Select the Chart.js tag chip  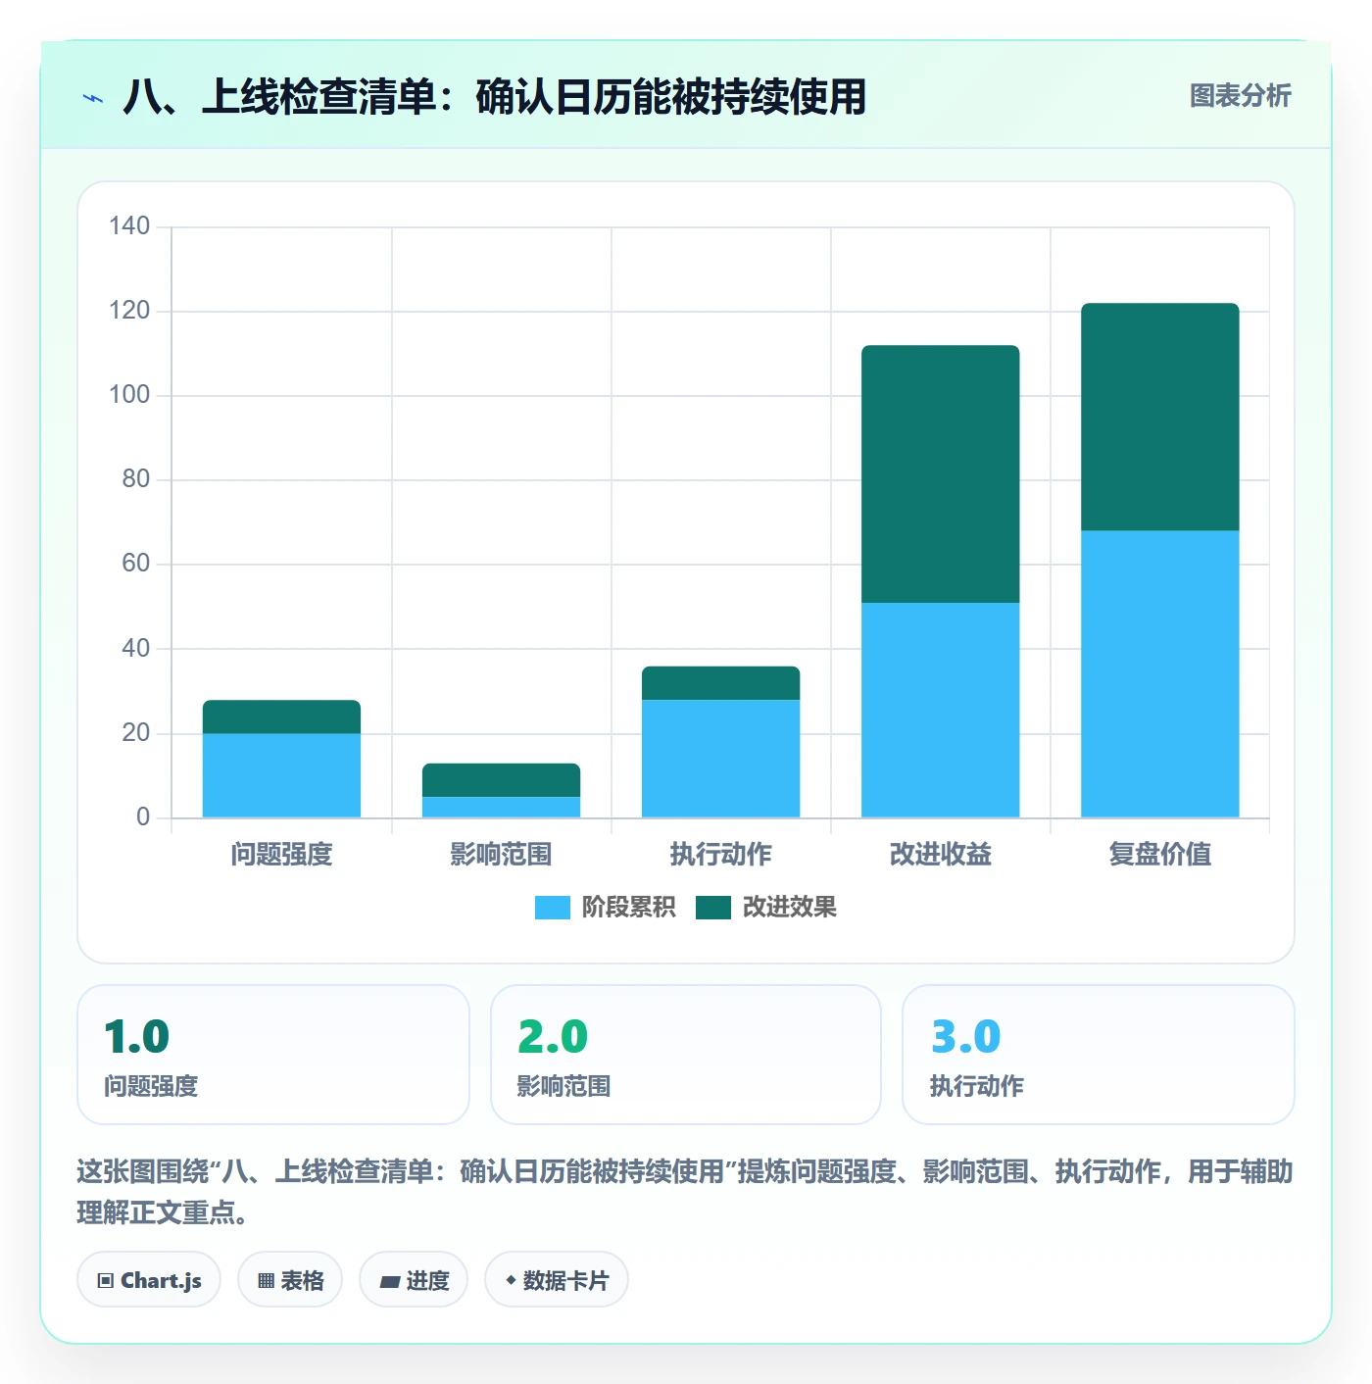click(x=149, y=1280)
